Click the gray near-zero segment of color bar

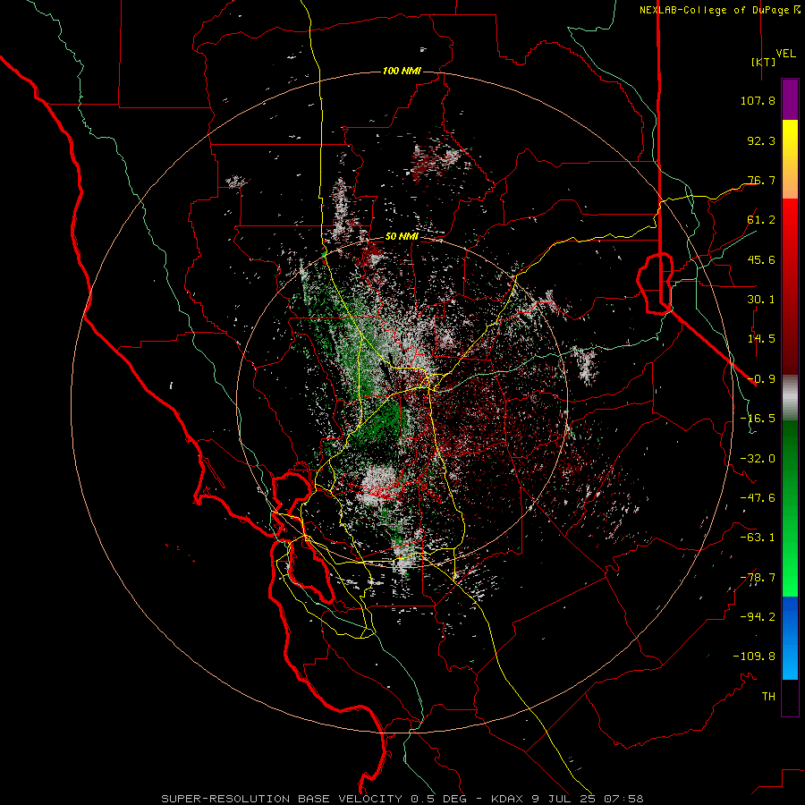[790, 398]
